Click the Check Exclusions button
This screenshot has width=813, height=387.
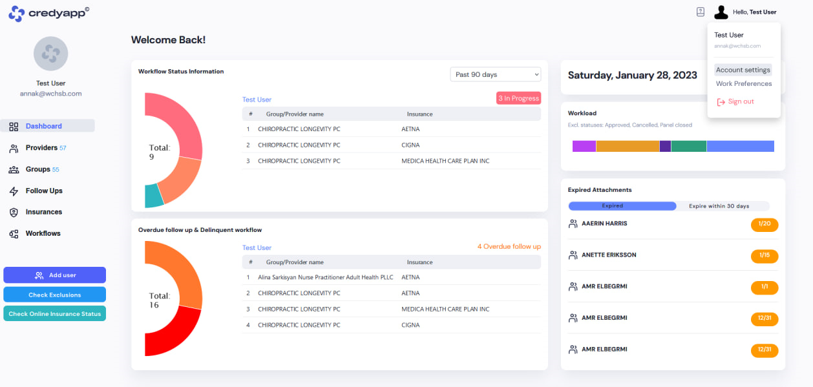(x=54, y=295)
